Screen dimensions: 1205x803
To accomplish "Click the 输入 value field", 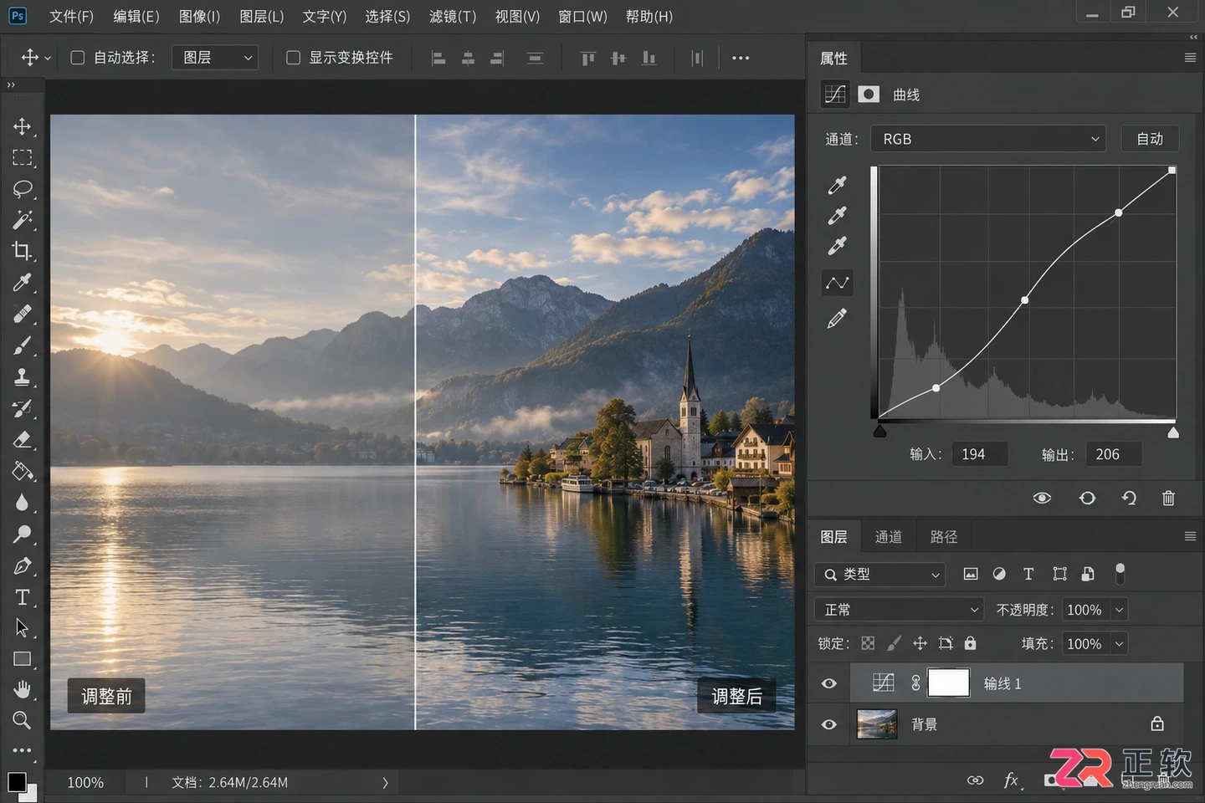I will point(980,454).
